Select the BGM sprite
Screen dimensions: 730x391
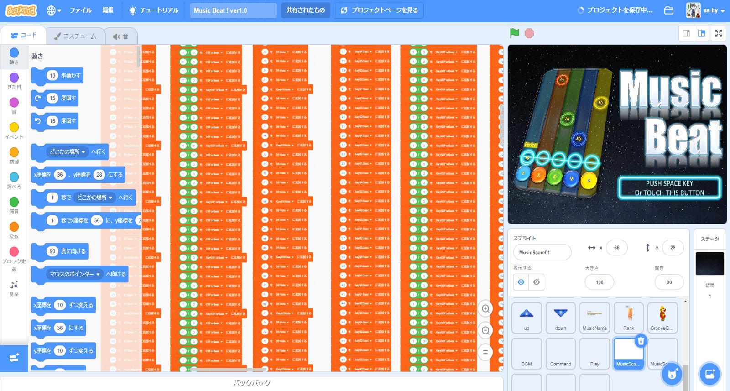[527, 354]
